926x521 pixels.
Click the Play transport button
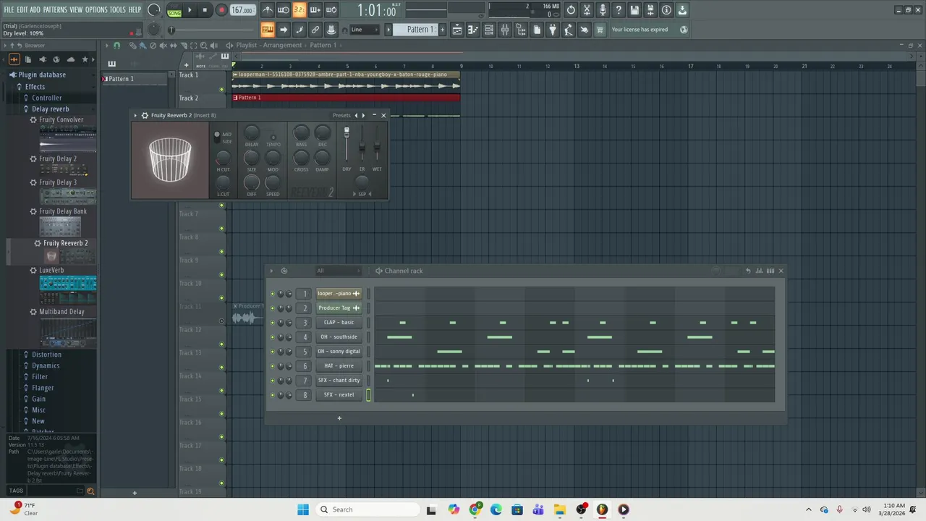[190, 10]
